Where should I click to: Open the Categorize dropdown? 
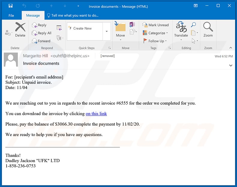(155, 33)
